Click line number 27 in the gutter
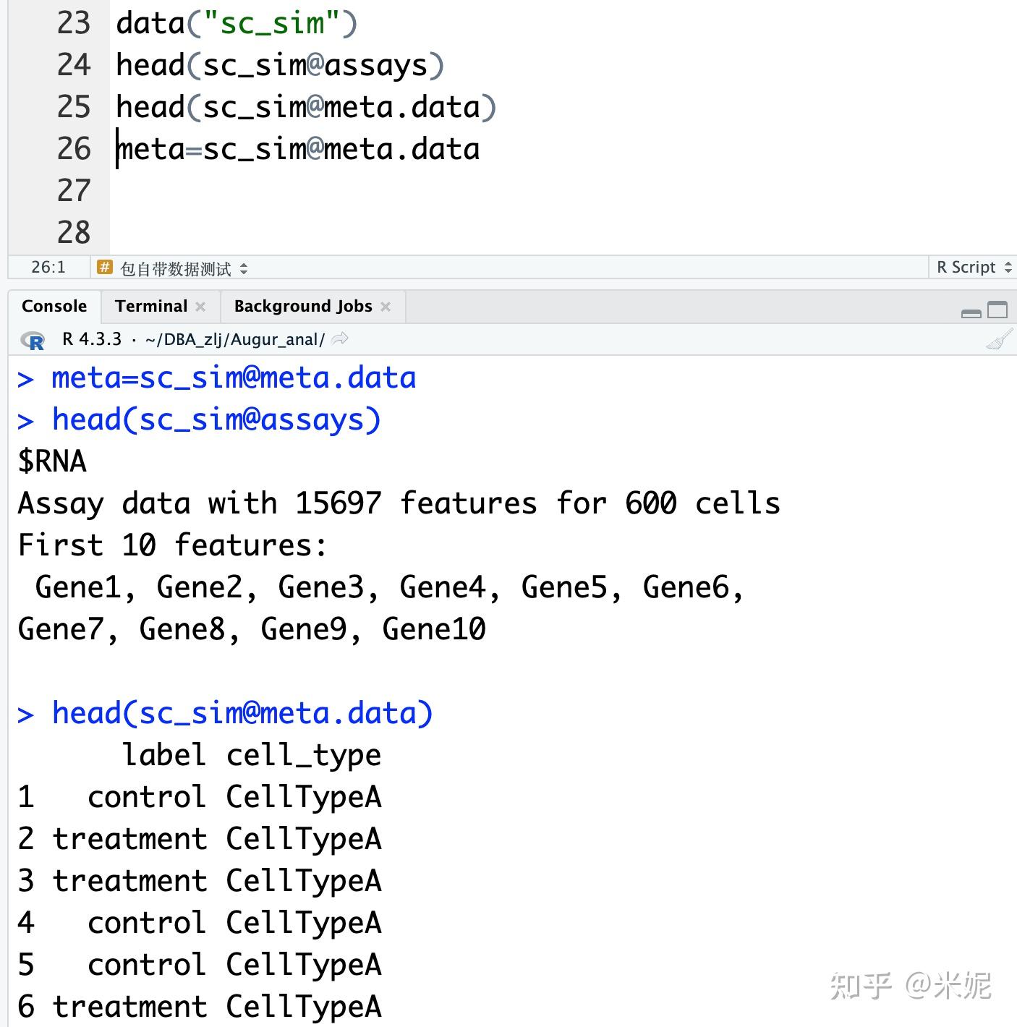 point(73,191)
